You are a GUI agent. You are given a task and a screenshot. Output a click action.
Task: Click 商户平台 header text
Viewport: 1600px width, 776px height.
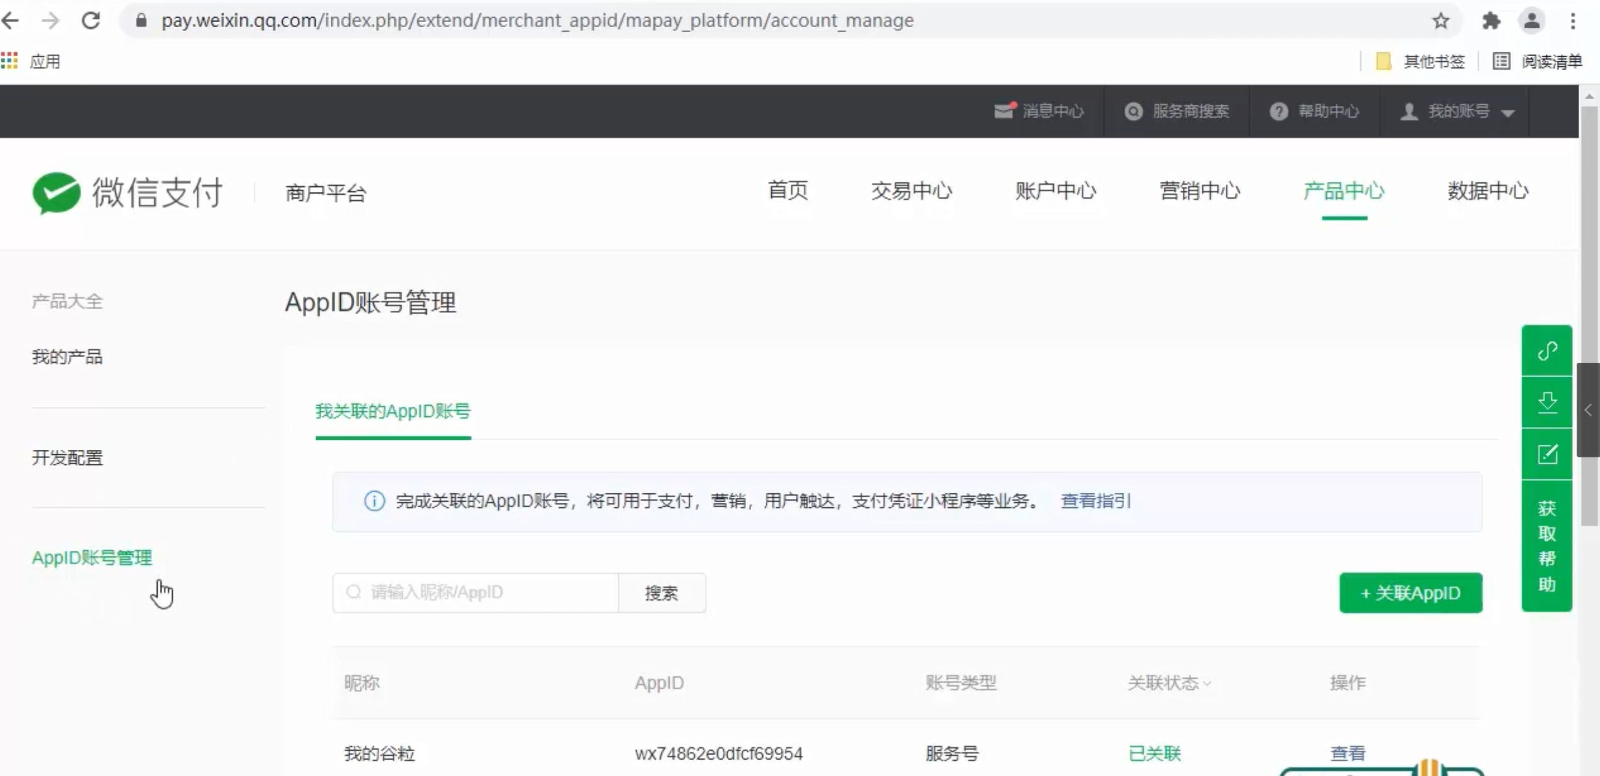click(326, 192)
